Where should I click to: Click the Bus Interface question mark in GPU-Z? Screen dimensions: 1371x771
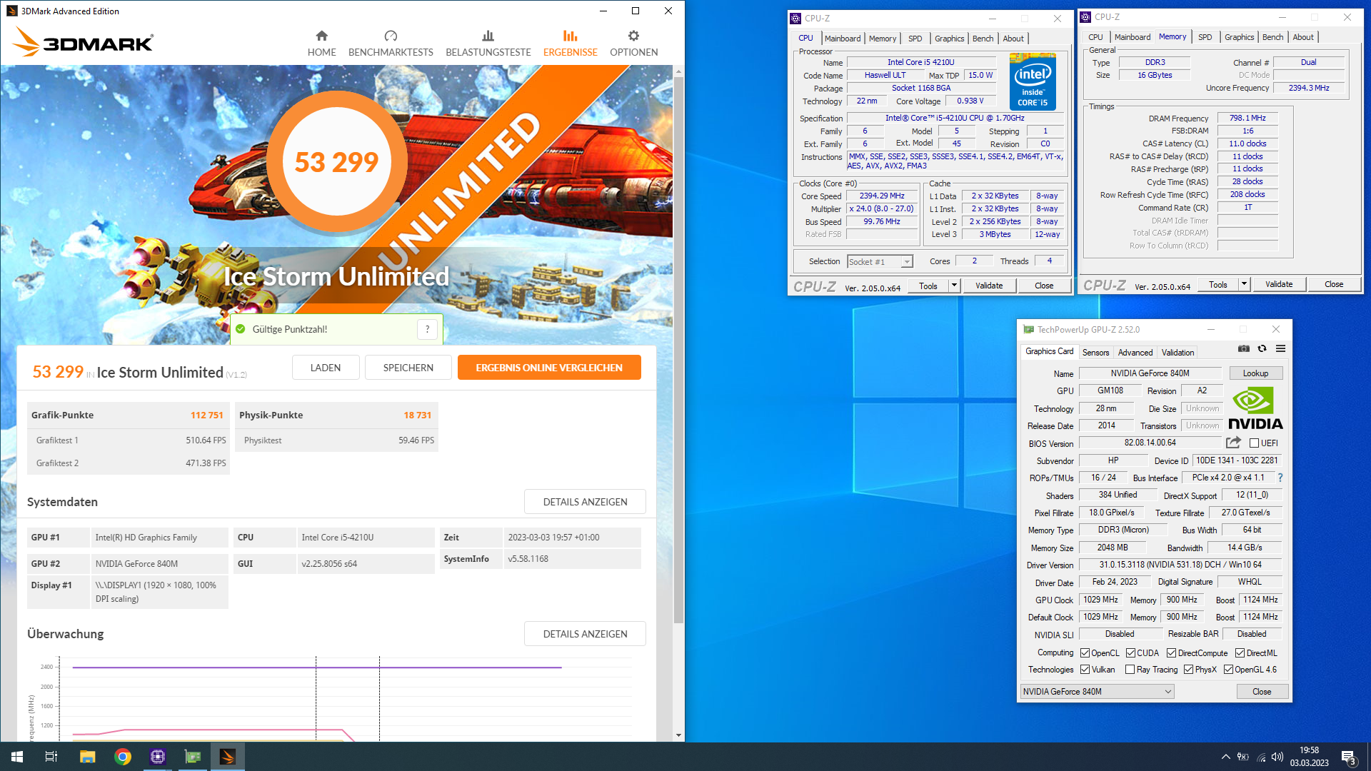pyautogui.click(x=1280, y=478)
